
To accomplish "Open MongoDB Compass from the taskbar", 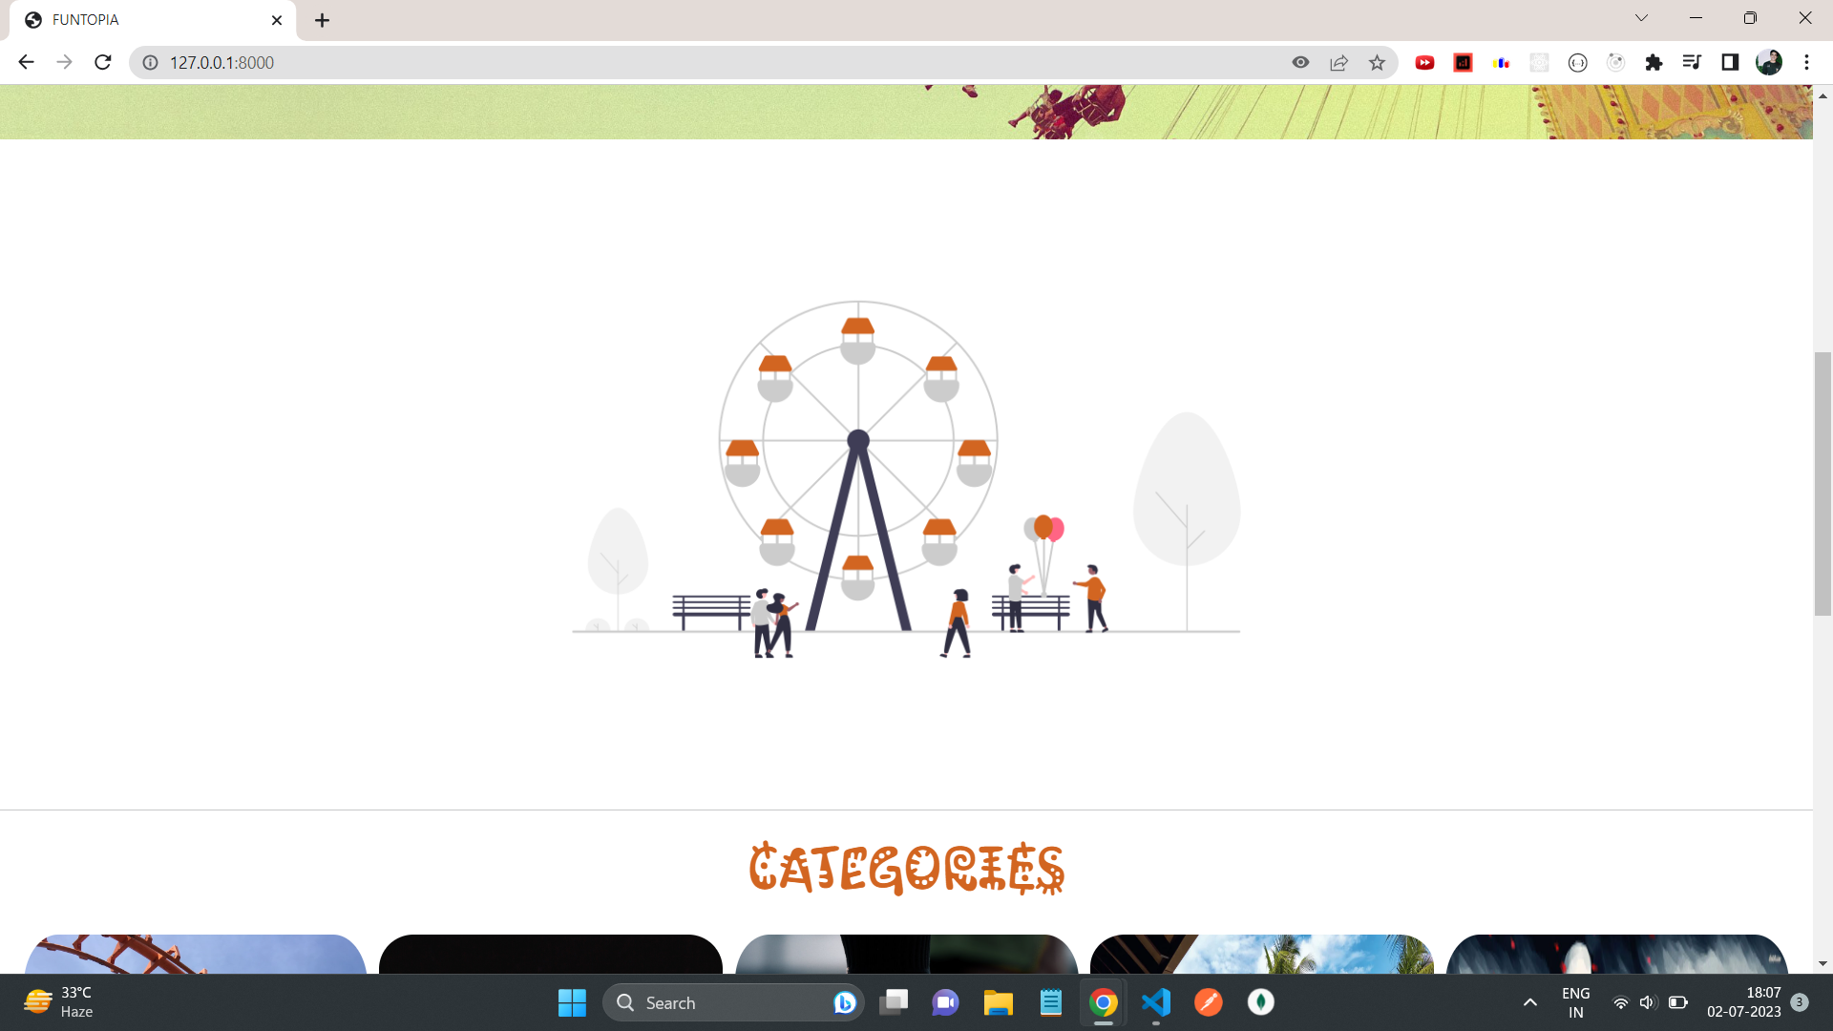I will [x=1261, y=1002].
